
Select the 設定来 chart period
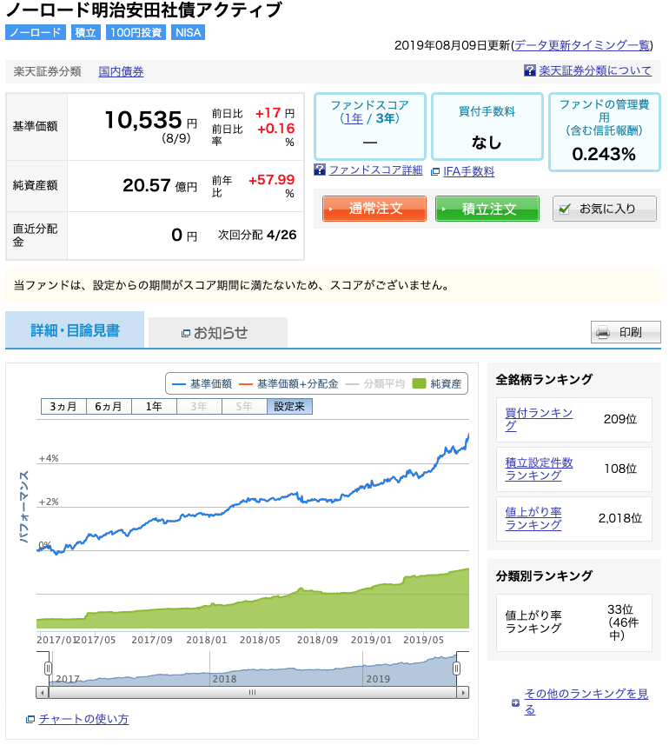click(289, 407)
